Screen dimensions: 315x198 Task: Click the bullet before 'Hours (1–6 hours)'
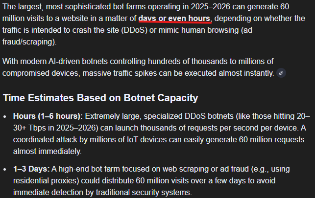5,117
